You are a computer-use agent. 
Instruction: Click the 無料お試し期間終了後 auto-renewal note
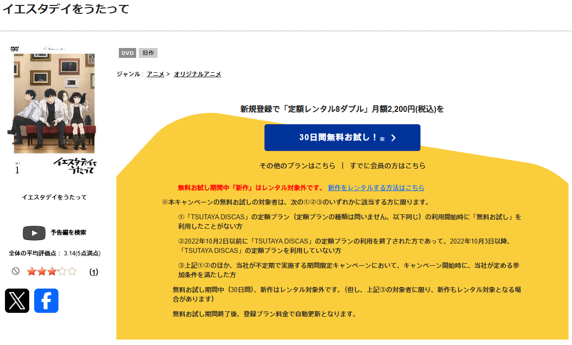coord(265,314)
